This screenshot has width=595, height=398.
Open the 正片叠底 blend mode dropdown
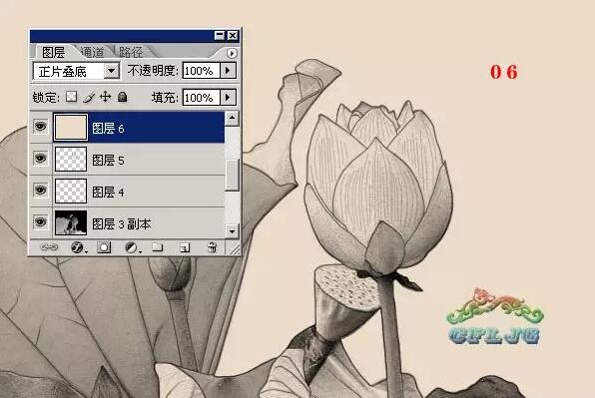tap(112, 71)
